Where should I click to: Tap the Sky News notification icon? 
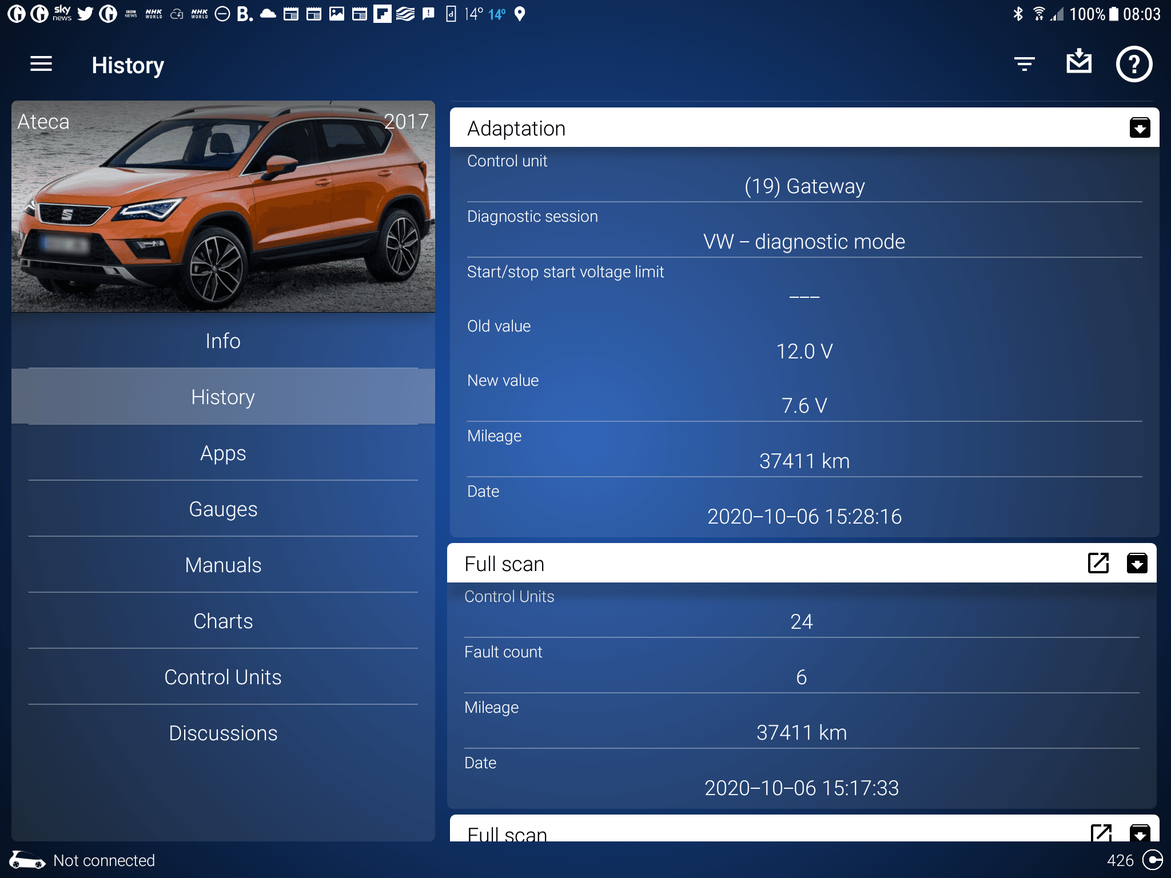point(62,13)
